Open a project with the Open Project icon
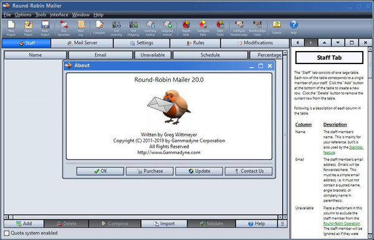 28,28
